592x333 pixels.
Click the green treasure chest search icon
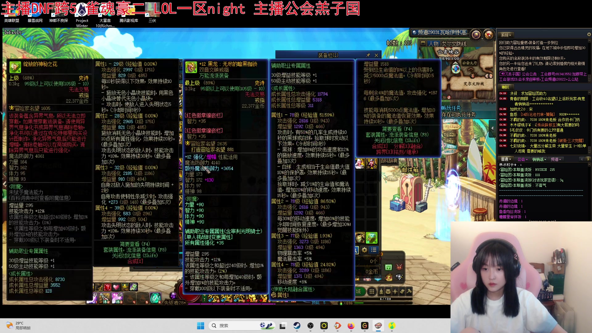click(x=372, y=238)
